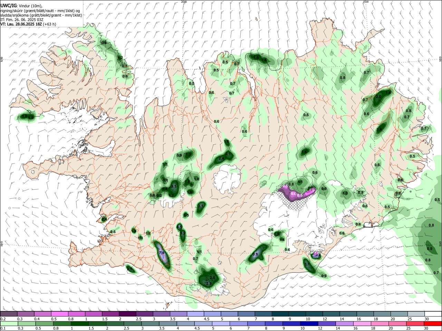Select the 3.2 precipitation label on the map
This screenshot has width=442, height=331.
(183, 233)
